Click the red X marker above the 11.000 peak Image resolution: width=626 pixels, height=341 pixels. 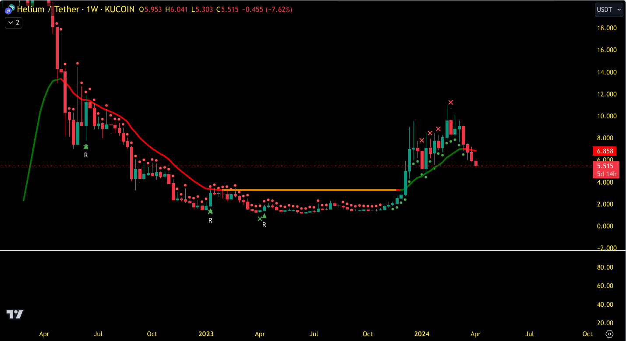click(x=451, y=103)
